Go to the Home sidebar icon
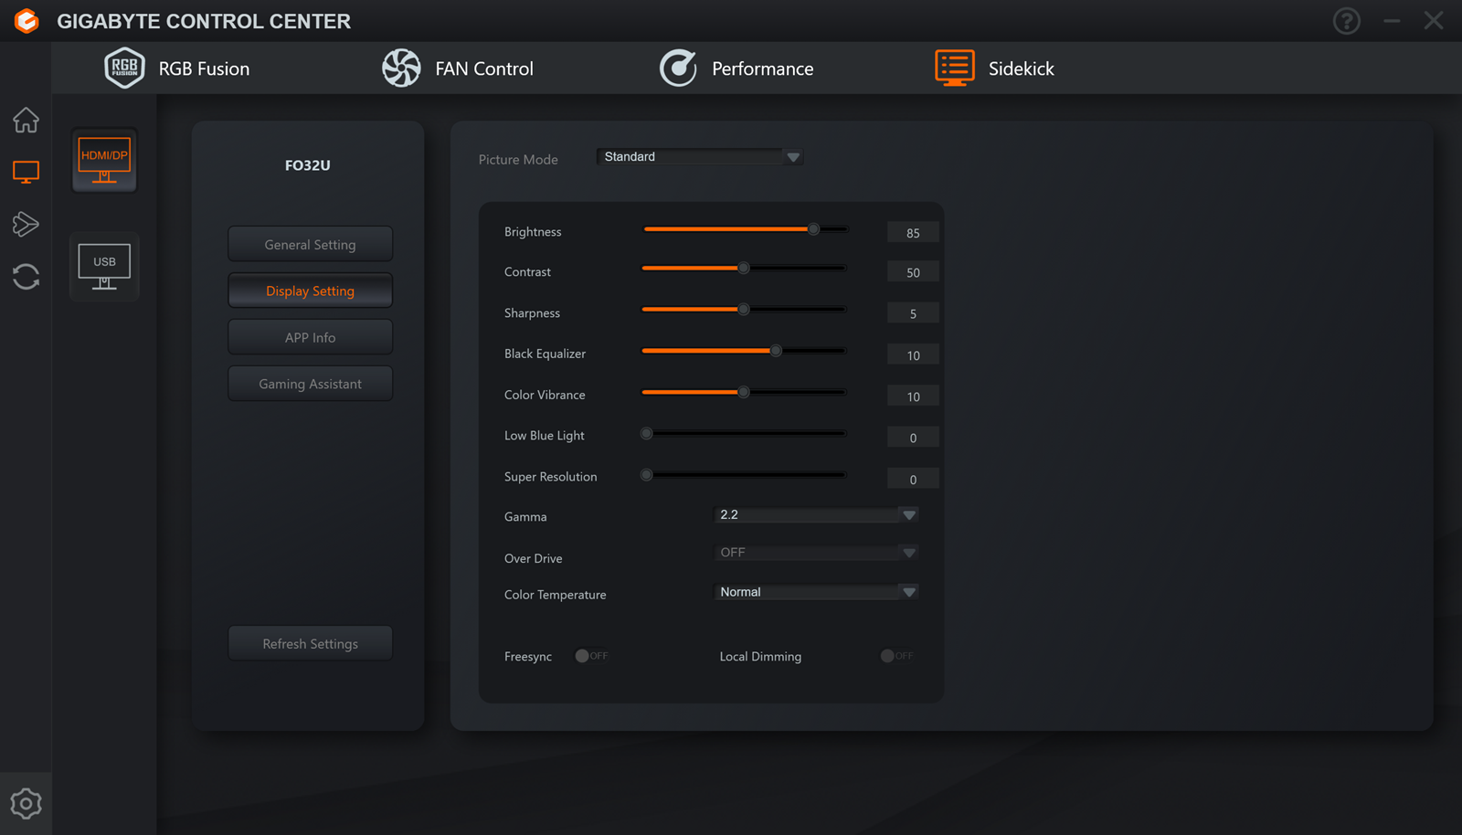This screenshot has width=1462, height=835. coord(26,120)
